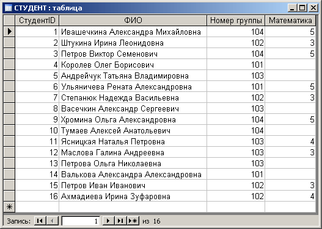Click the ФИО column header
322x229 pixels.
pos(133,21)
